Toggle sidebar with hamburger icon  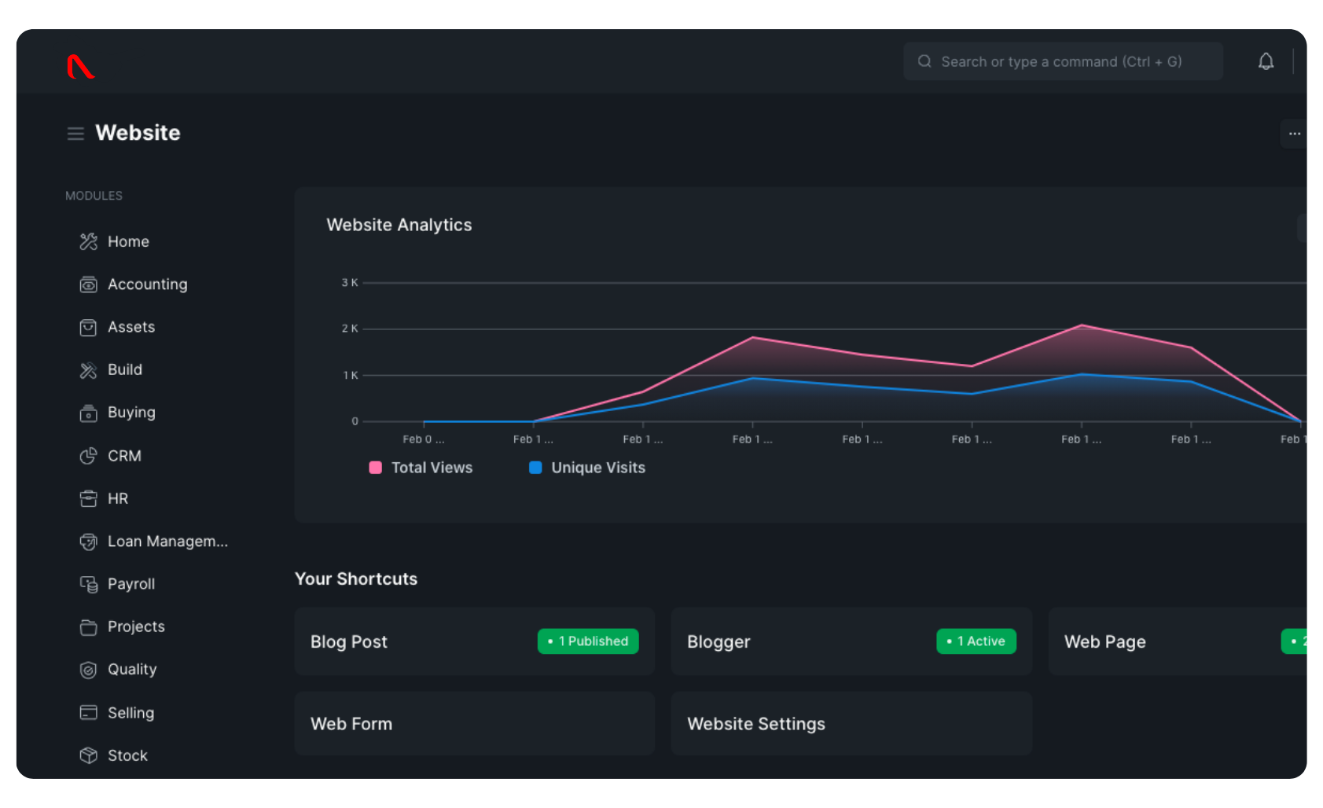click(75, 134)
